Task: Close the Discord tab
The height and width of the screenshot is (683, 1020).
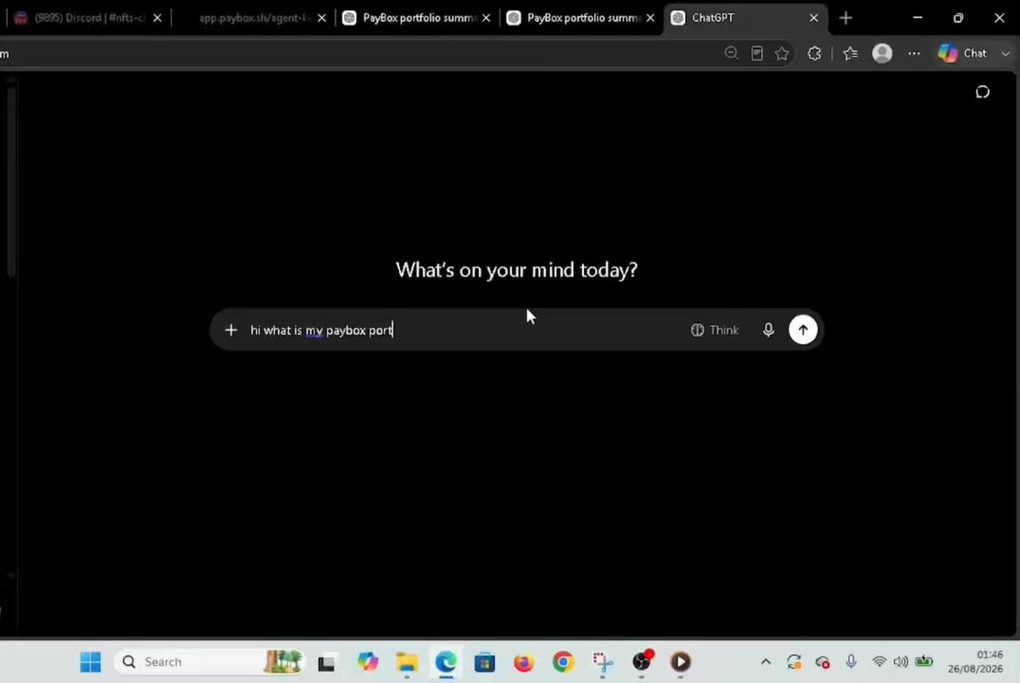Action: point(156,18)
